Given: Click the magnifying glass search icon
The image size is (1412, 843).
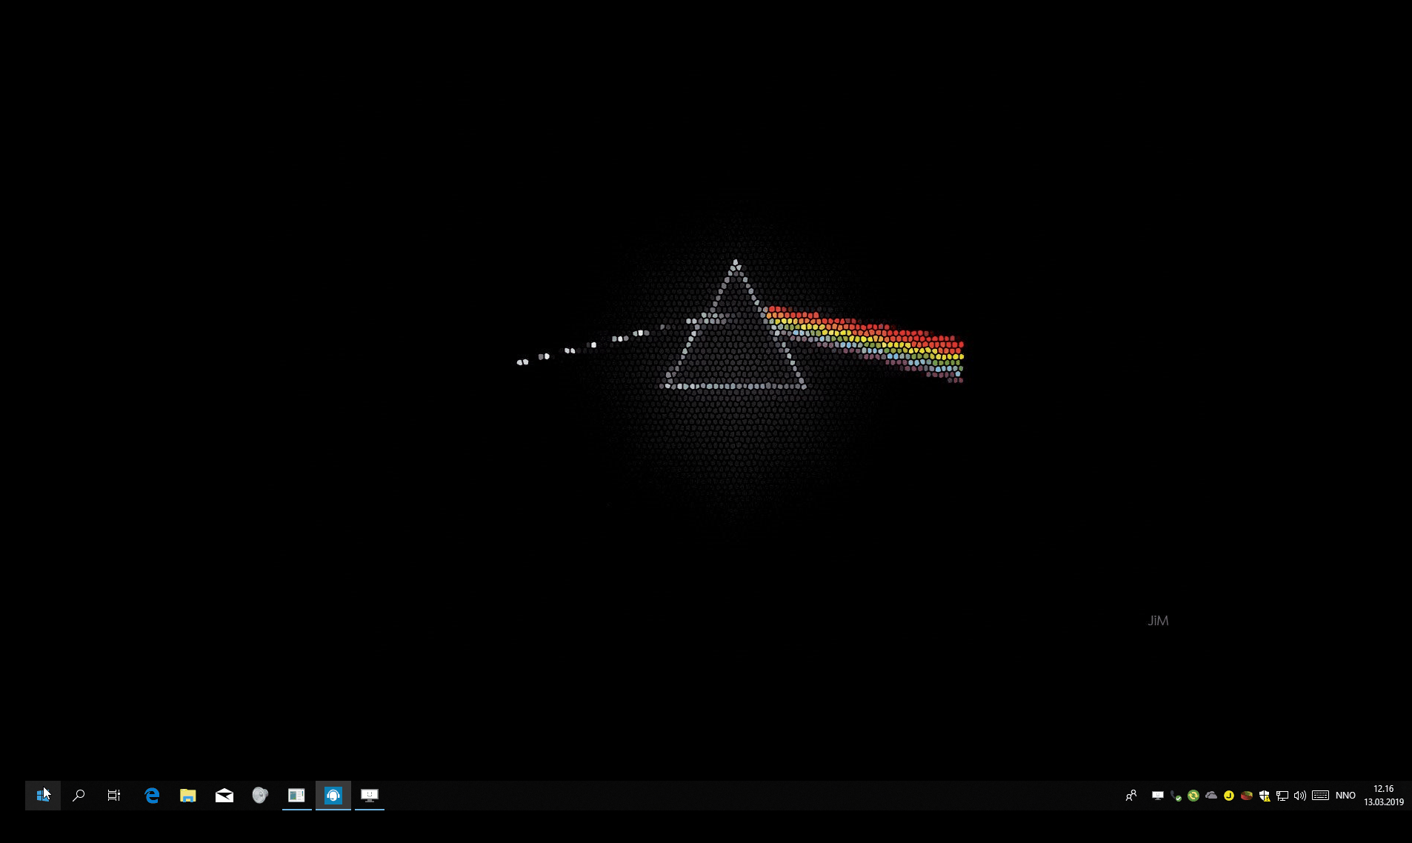Looking at the screenshot, I should (79, 796).
